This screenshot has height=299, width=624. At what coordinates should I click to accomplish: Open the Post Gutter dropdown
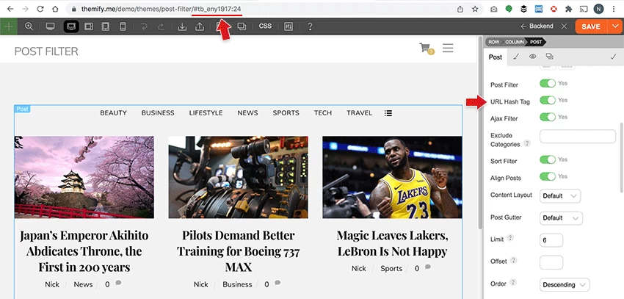pos(561,218)
